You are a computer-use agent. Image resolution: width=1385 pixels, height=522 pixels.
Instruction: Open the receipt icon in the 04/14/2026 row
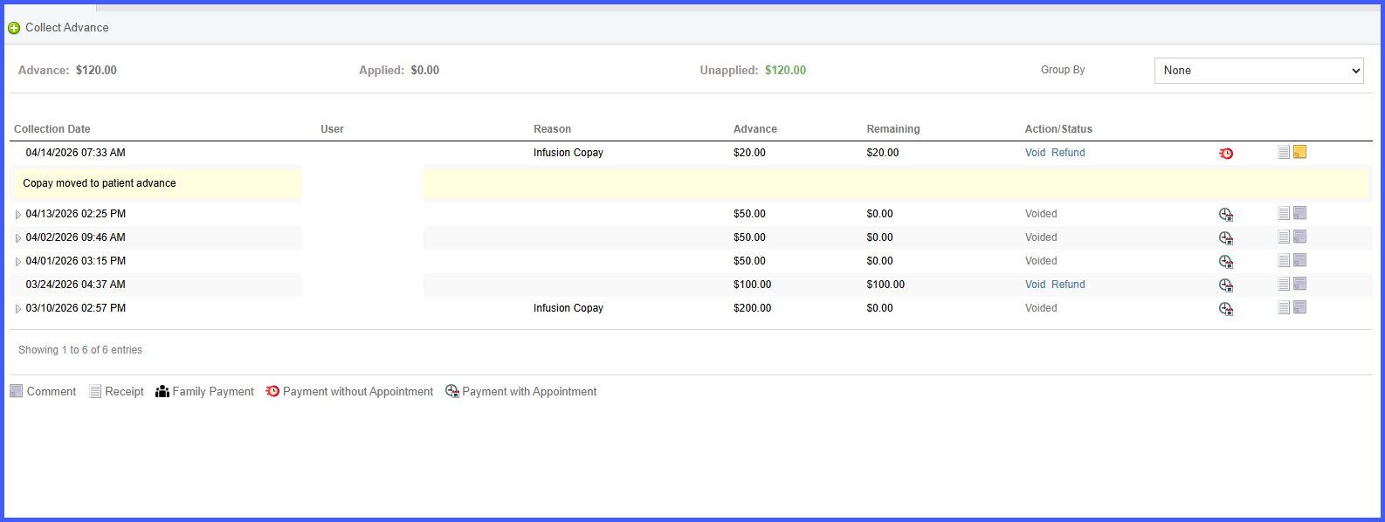pyautogui.click(x=1284, y=153)
